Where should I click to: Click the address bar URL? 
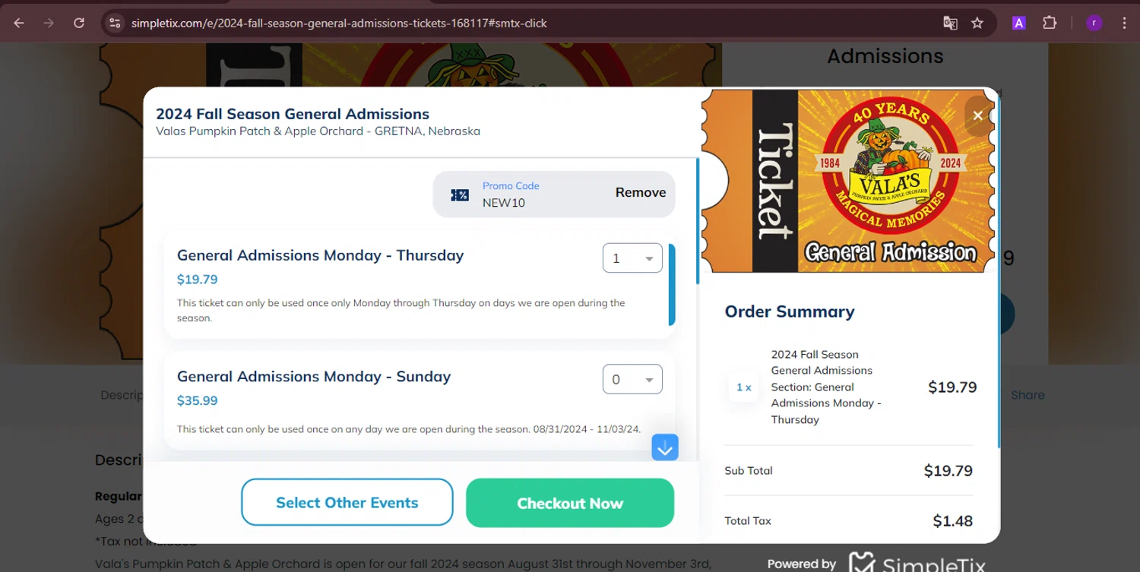339,23
